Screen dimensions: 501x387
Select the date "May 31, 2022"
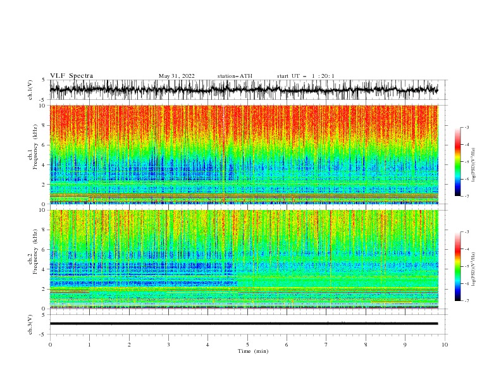coord(176,76)
